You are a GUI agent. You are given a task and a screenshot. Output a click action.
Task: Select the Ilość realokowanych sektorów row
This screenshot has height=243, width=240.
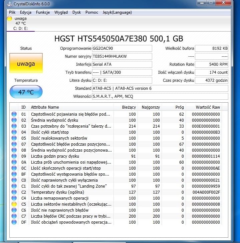click(x=116, y=138)
